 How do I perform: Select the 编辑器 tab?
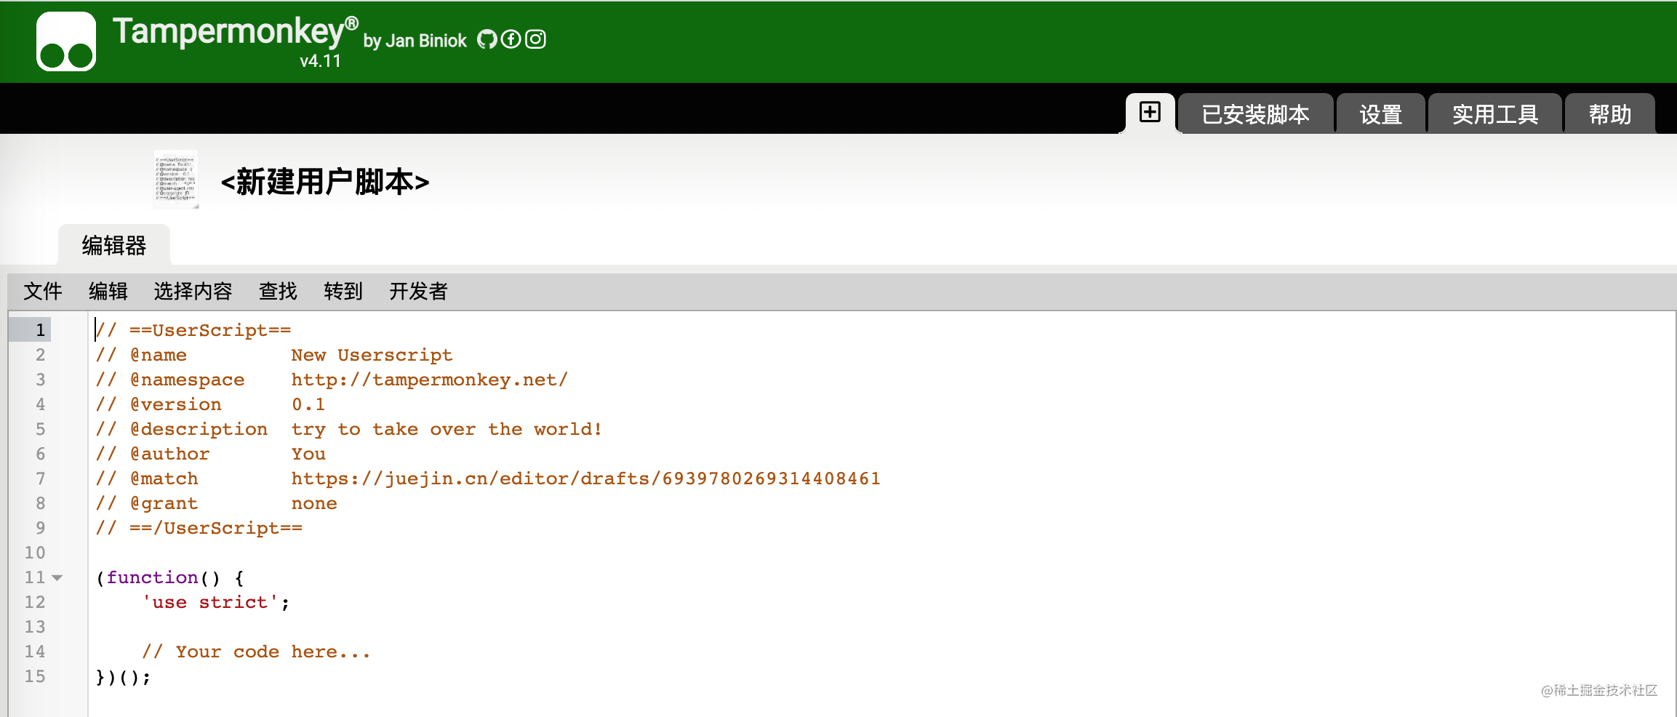(x=114, y=245)
